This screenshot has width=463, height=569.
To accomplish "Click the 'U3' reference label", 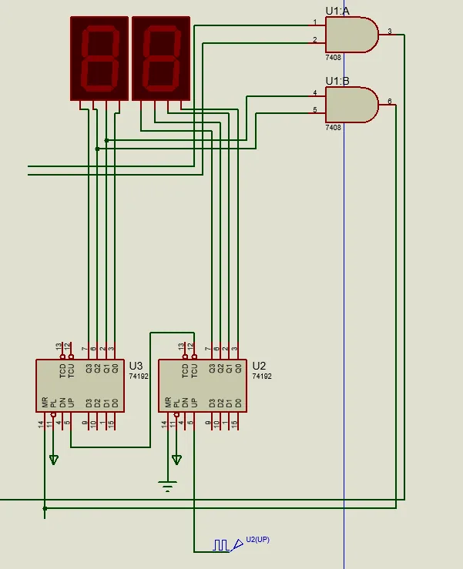I will coord(136,366).
